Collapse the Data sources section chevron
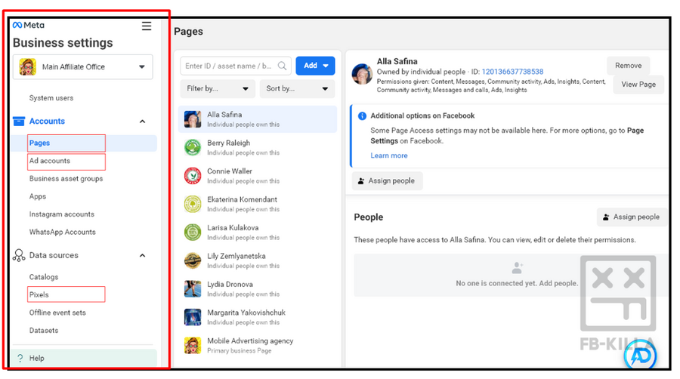 142,256
